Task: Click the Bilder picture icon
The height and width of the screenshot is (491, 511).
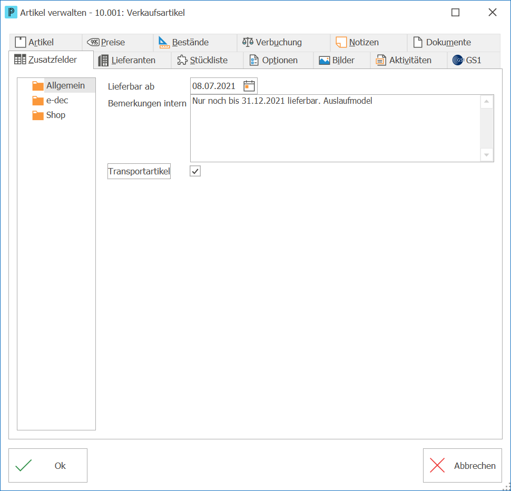Action: (325, 60)
